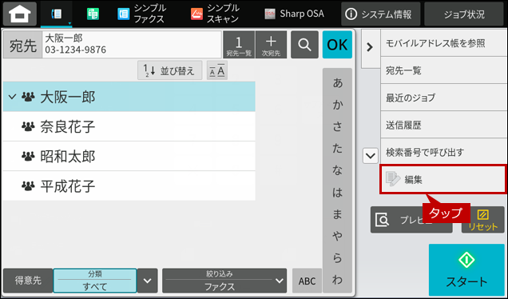This screenshot has height=299, width=508.
Task: Open 分類 すべて category selector
Action: click(95, 281)
